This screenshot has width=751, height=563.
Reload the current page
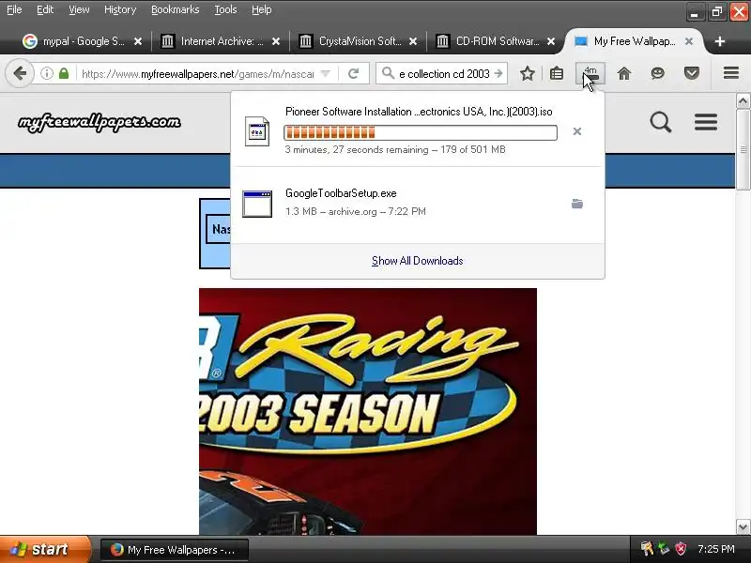coord(354,73)
